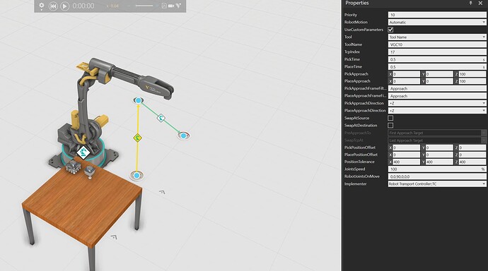488x271 pixels.
Task: Enable the SwapAtSource checkbox
Action: pos(390,118)
